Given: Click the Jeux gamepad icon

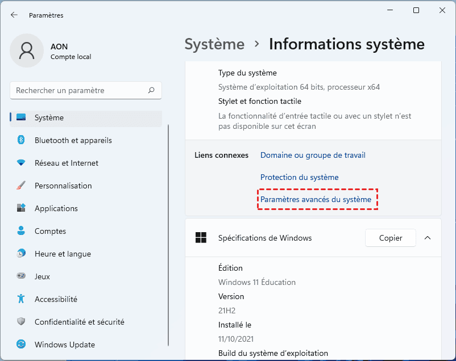Looking at the screenshot, I should tap(21, 276).
